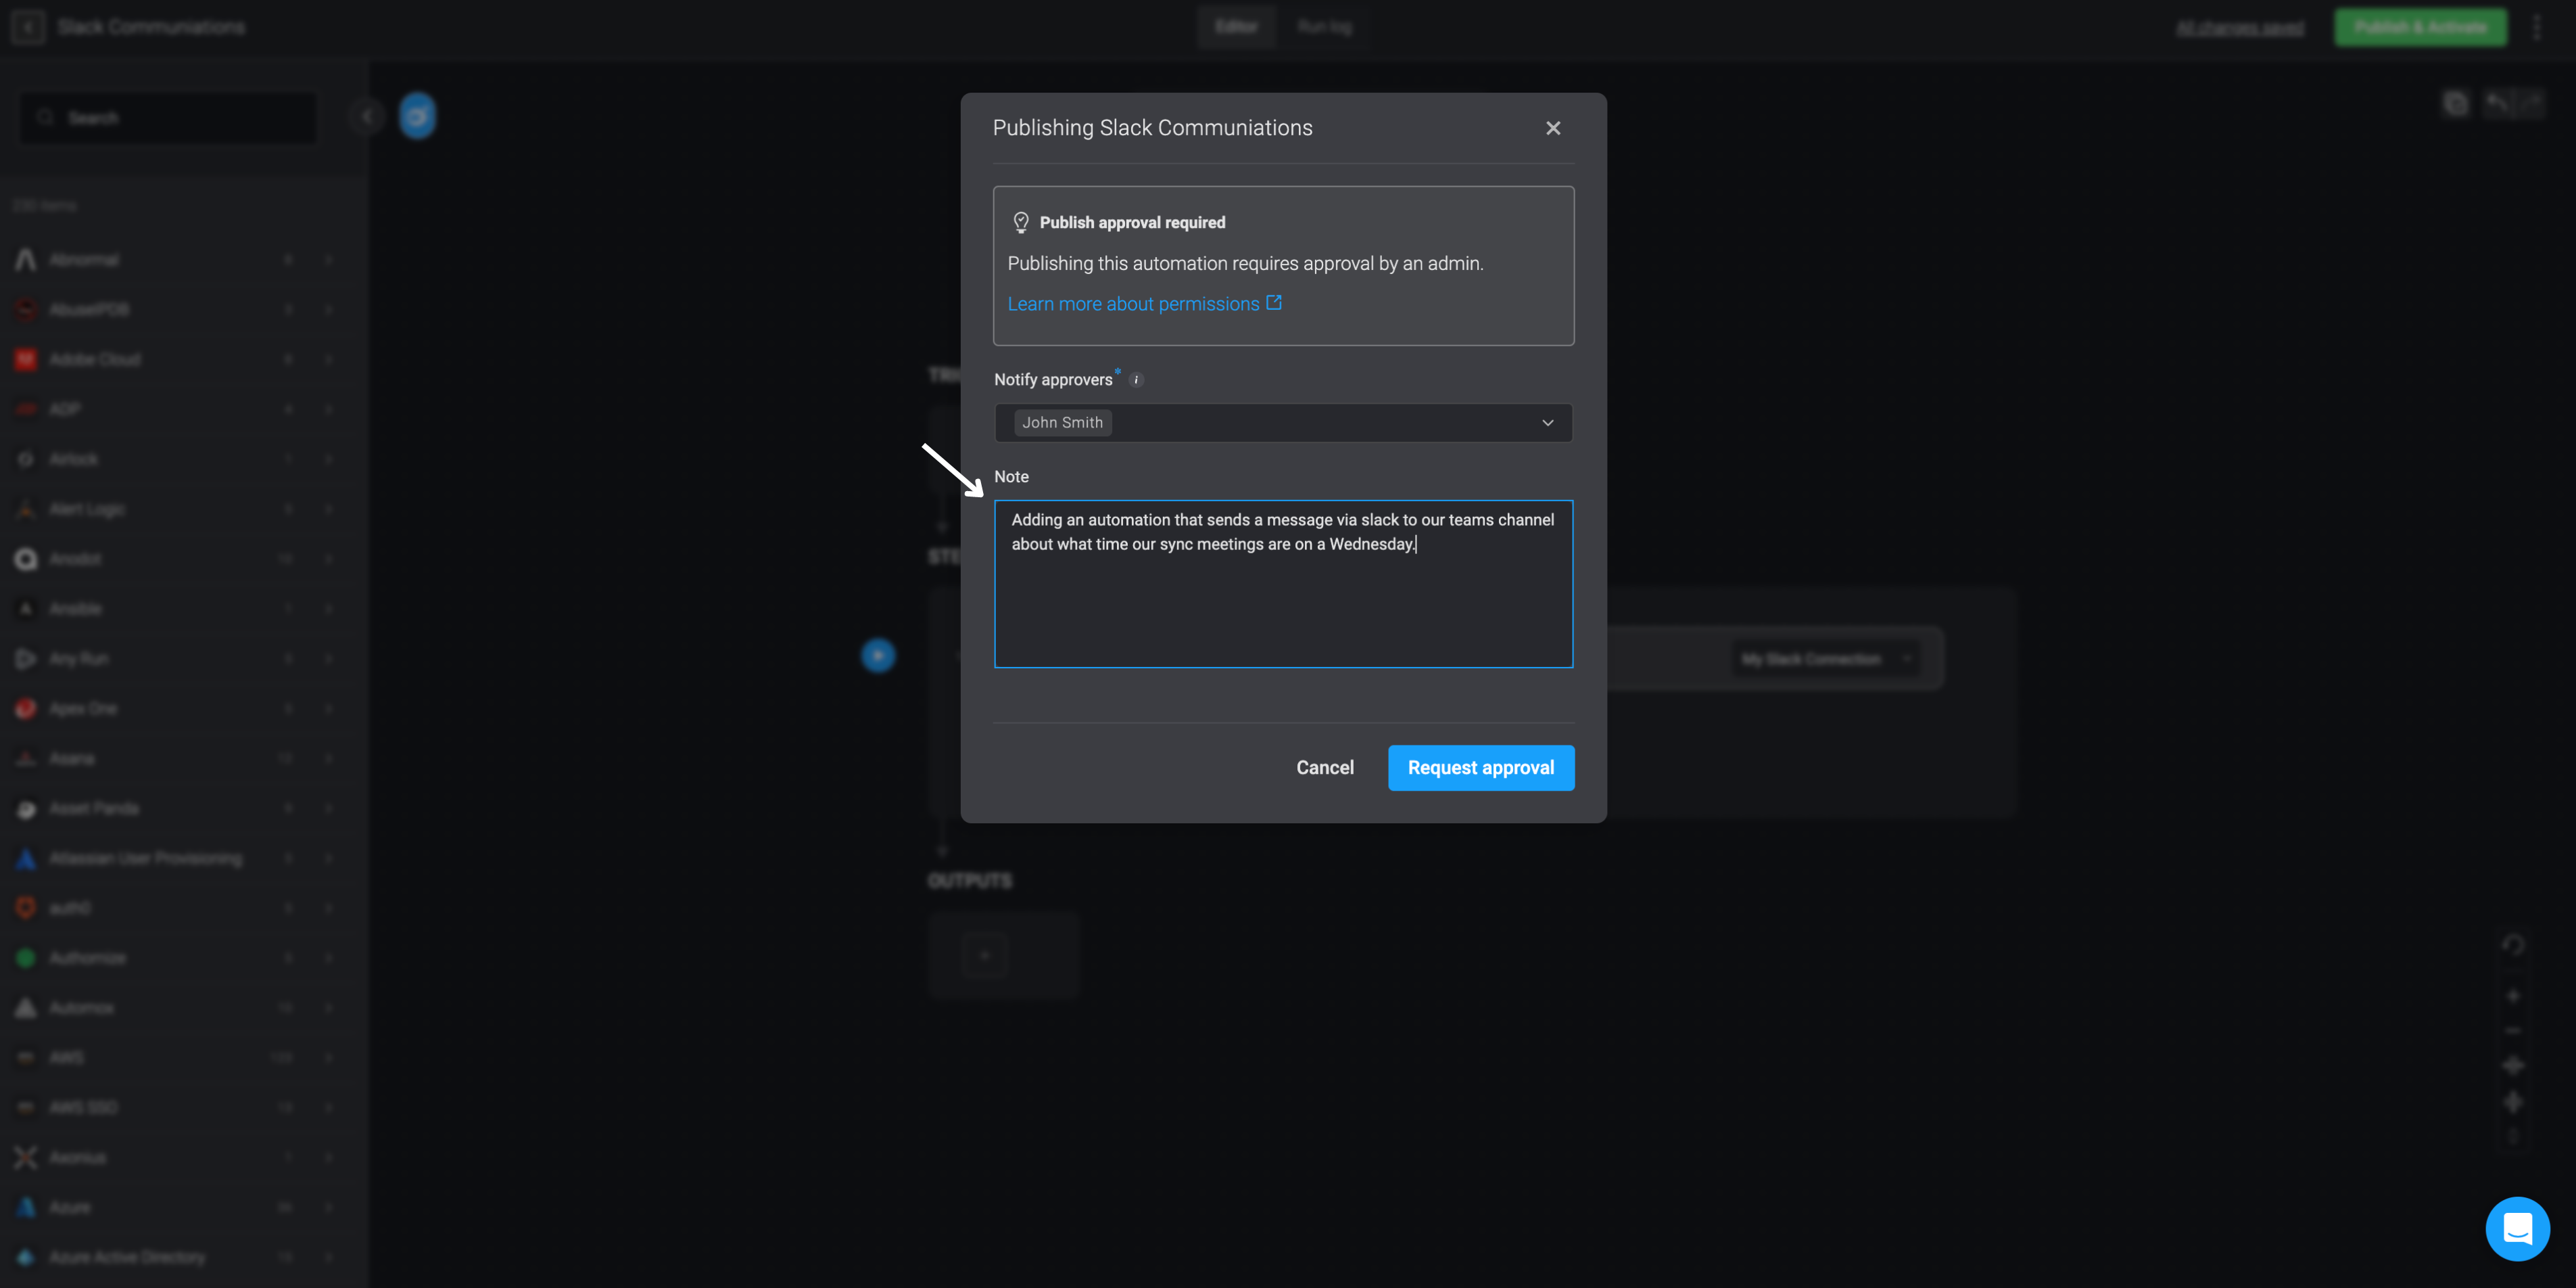The image size is (2576, 1288).
Task: Select Atlassian User Provisioning integration
Action: [146, 858]
